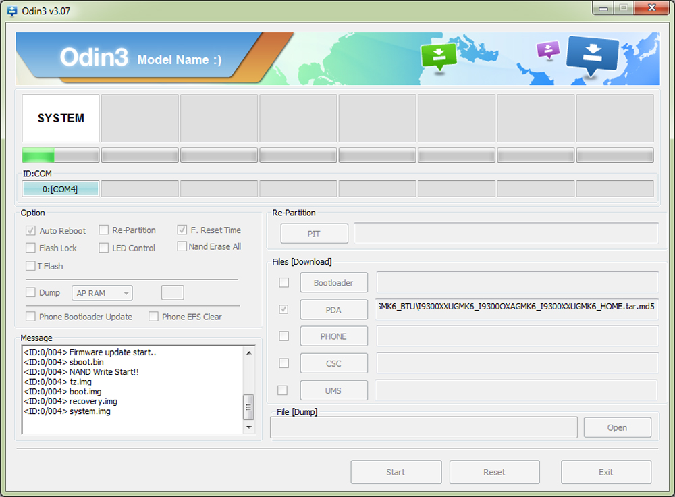
Task: Enable the Flash Lock option
Action: tap(30, 248)
